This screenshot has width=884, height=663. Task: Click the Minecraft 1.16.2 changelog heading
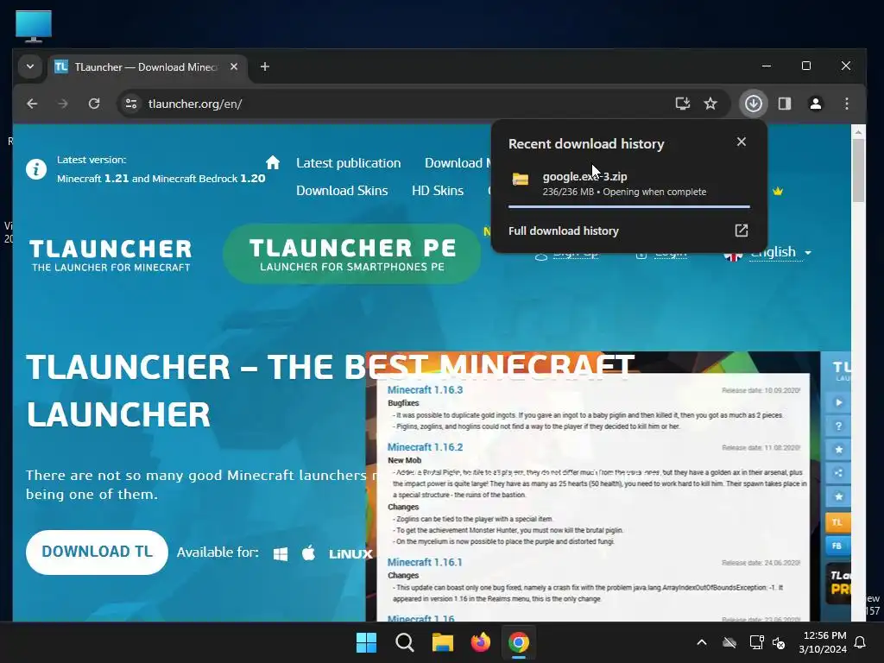pos(425,447)
